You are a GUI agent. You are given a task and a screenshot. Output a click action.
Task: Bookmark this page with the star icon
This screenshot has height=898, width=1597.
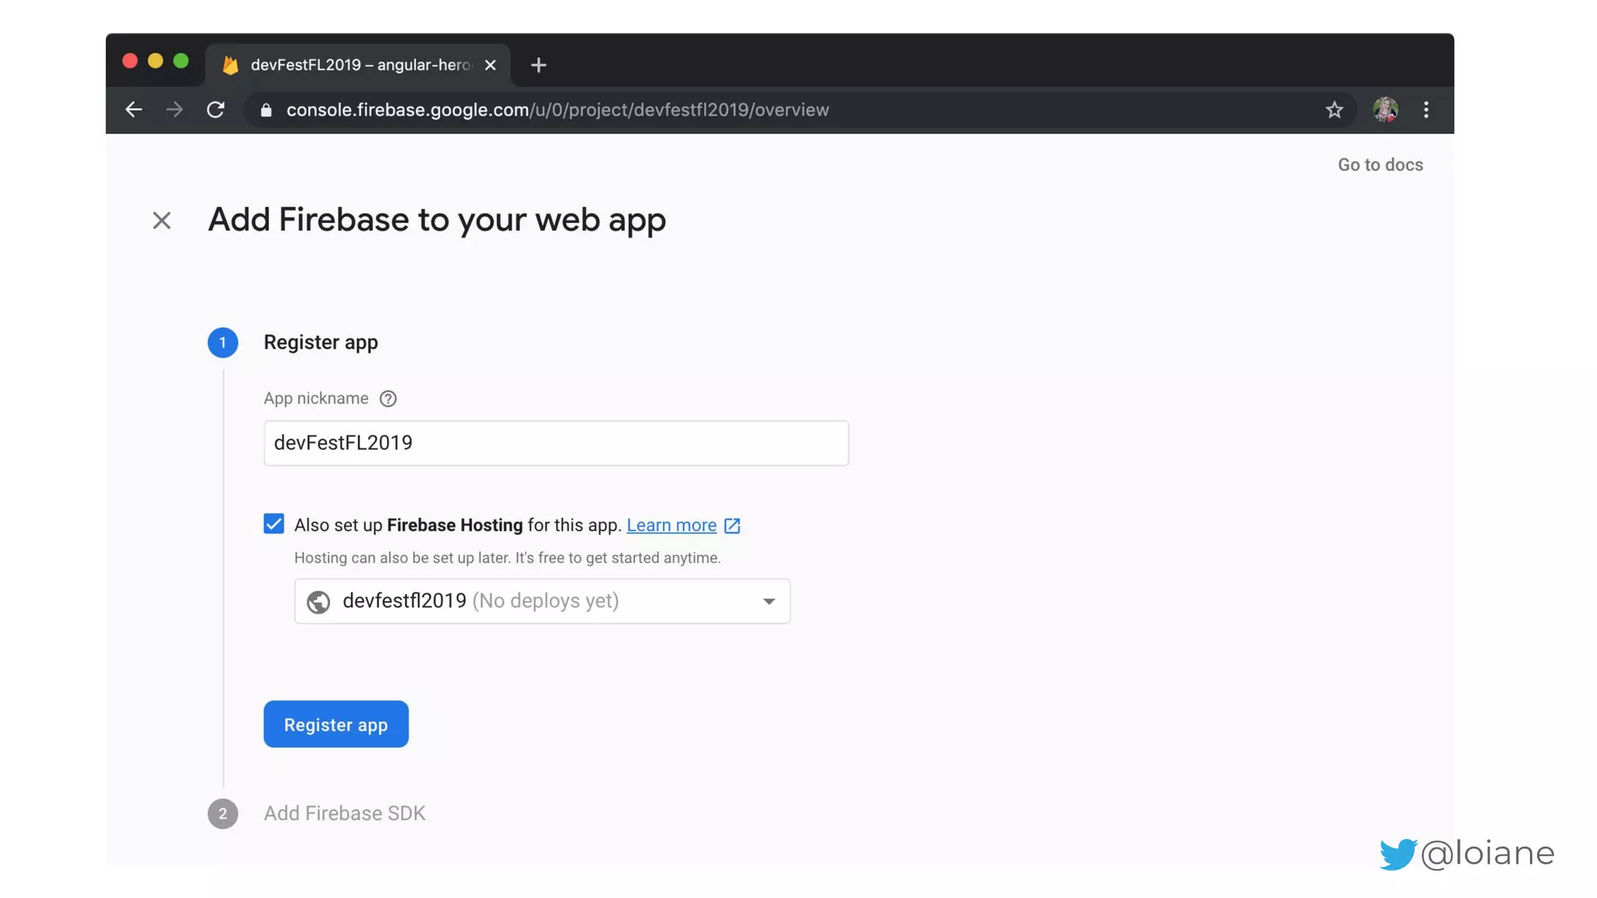pos(1334,110)
